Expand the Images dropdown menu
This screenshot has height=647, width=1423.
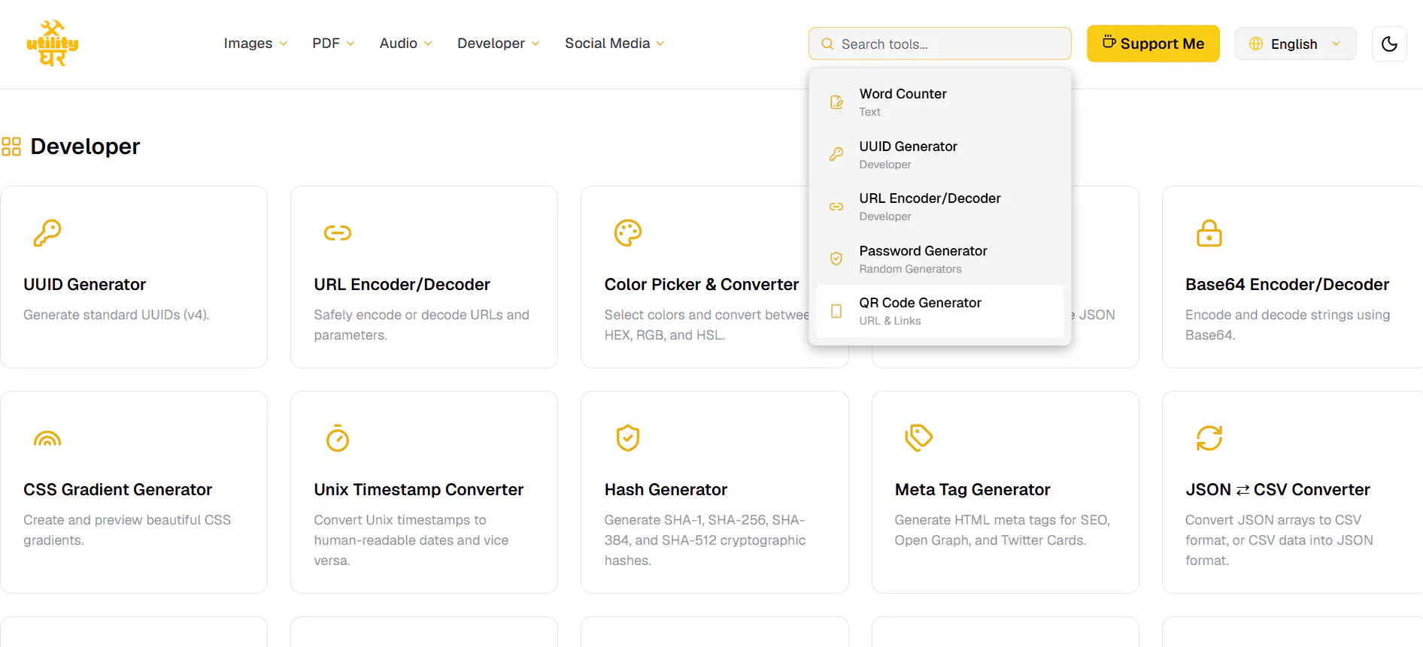click(x=256, y=44)
